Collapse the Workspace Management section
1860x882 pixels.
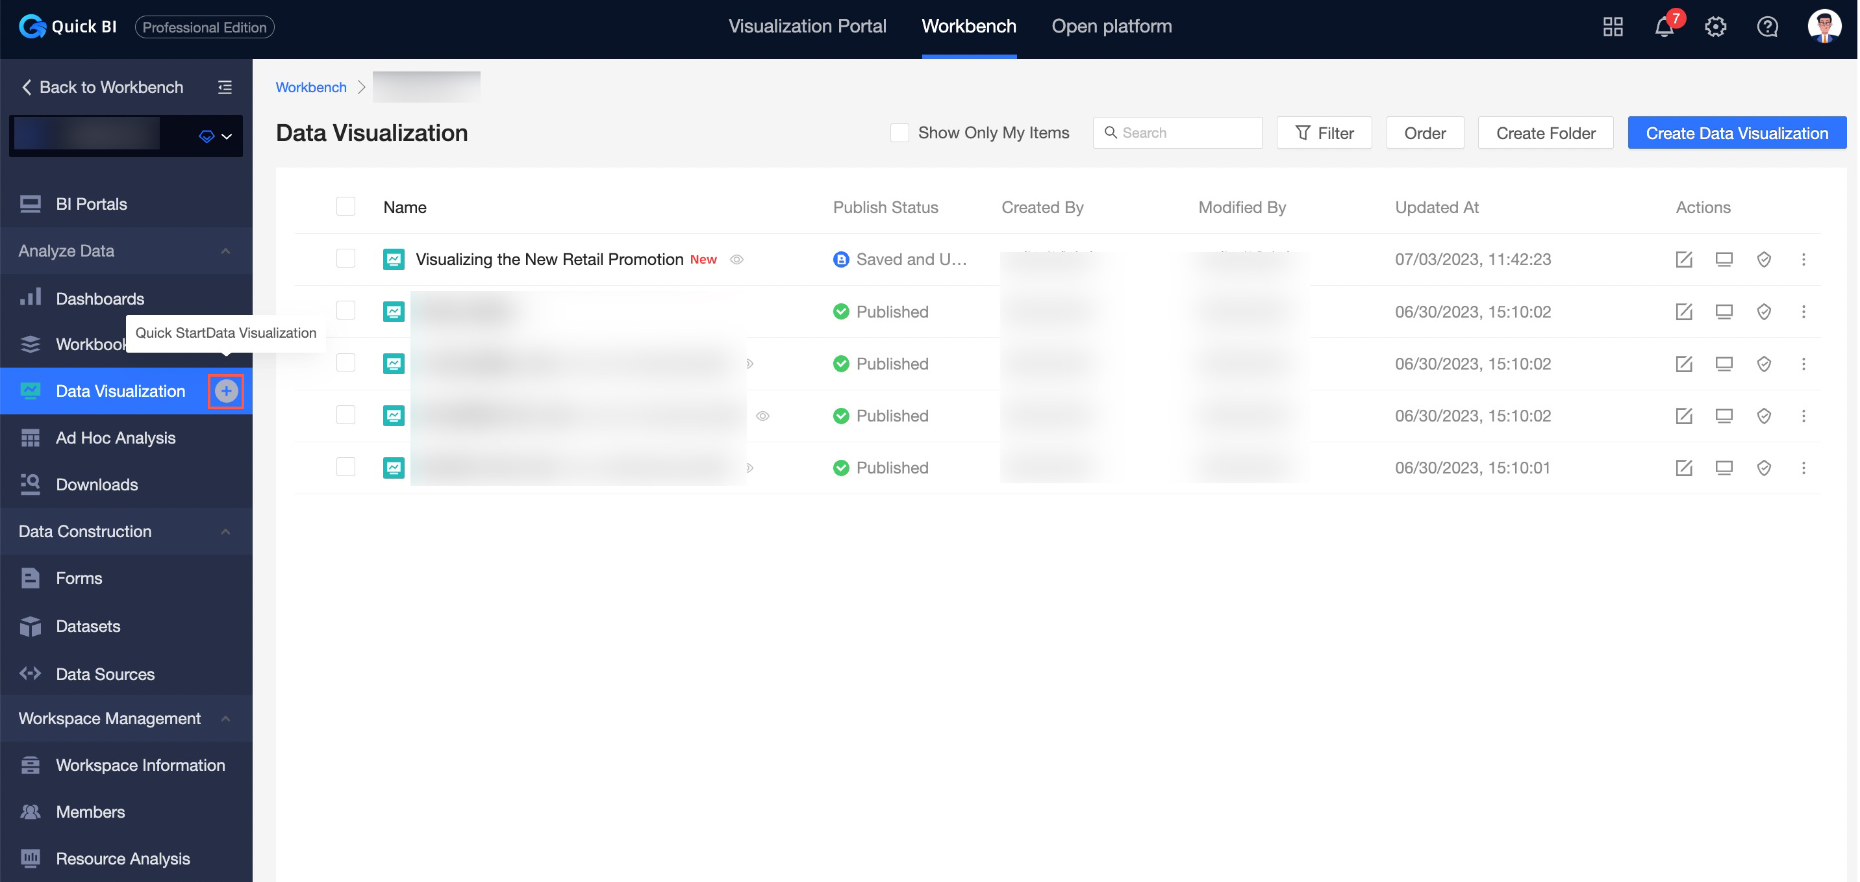[225, 719]
